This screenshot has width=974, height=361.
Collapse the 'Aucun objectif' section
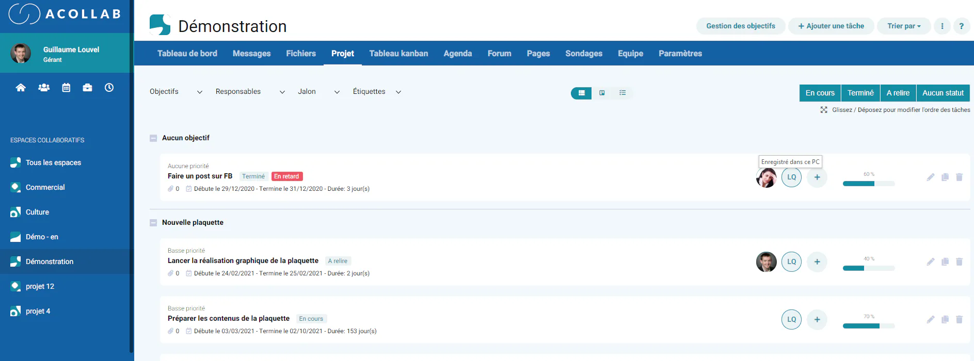(153, 138)
